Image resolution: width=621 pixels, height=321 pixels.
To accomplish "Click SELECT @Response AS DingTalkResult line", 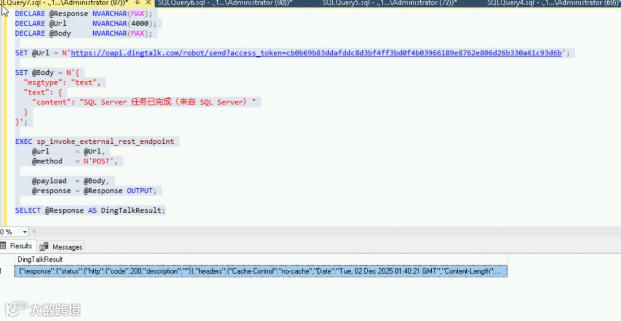I will pyautogui.click(x=90, y=211).
